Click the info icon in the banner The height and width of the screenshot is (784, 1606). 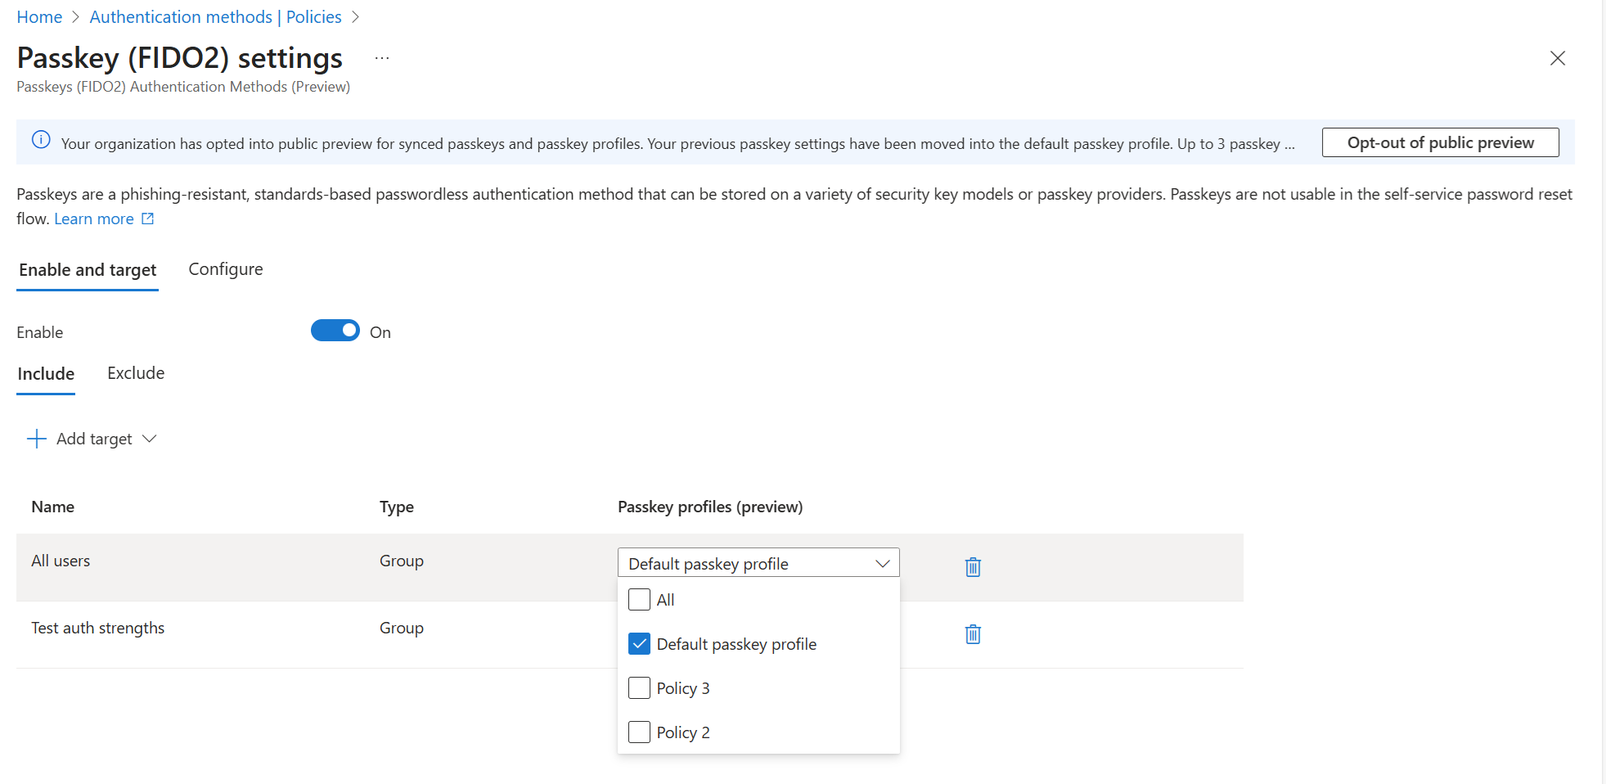tap(41, 140)
